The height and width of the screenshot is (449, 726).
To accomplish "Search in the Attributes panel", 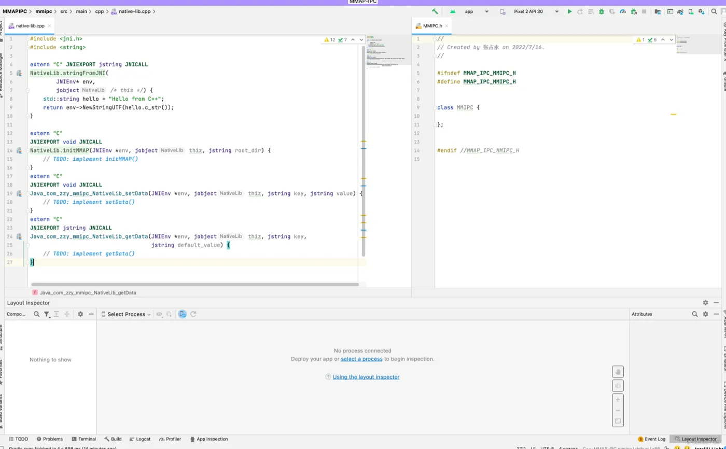I will click(695, 314).
